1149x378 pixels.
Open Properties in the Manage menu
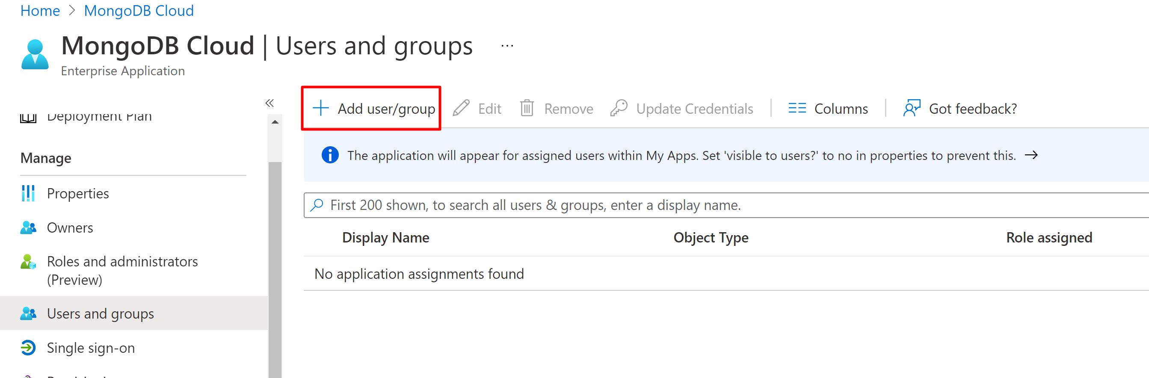click(x=77, y=193)
